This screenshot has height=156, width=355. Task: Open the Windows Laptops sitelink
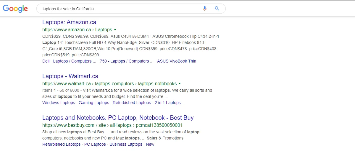tap(59, 103)
